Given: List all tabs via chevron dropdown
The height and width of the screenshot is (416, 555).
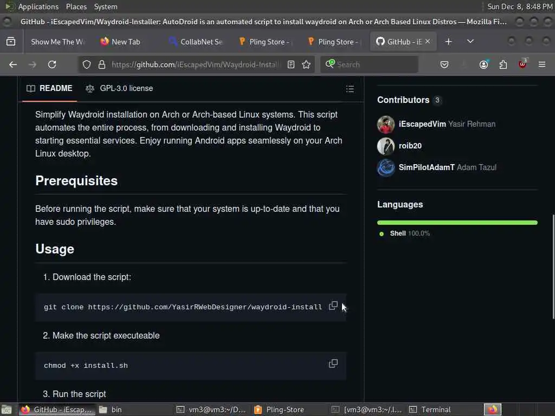Looking at the screenshot, I should (470, 41).
